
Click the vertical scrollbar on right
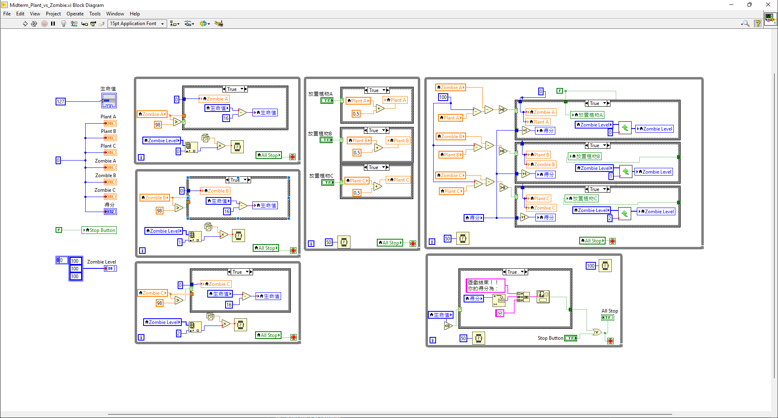click(x=774, y=225)
